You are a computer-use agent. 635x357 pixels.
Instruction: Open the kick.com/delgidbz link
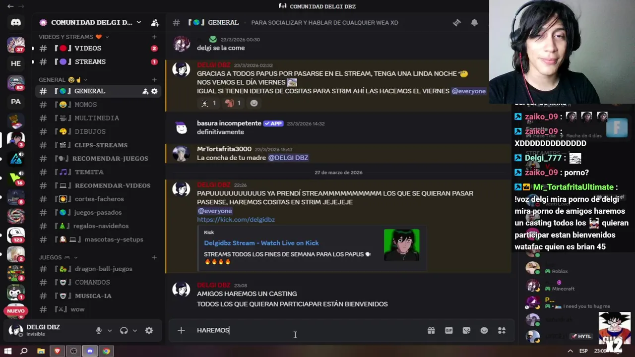point(236,219)
